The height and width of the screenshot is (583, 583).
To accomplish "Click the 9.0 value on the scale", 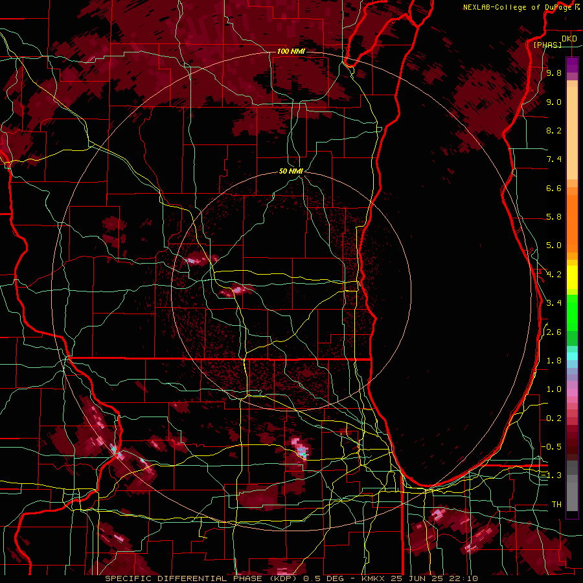I will click(x=554, y=102).
